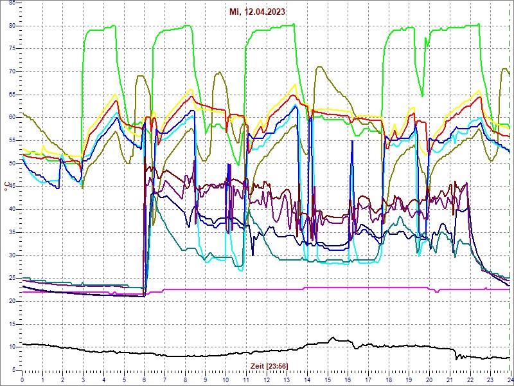Select the '70' temperature axis label
This screenshot has height=386, width=514.
(12, 71)
